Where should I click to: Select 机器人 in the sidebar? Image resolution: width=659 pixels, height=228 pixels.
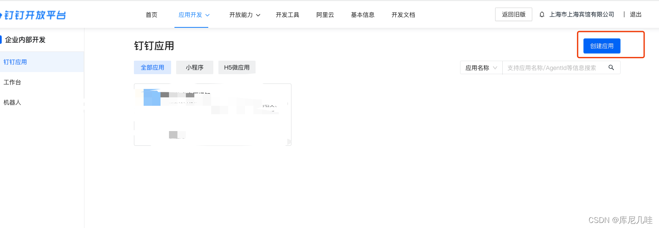tap(42, 102)
